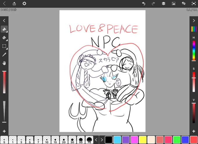Toggle fullscreen view icon
The image size is (198, 144).
pos(194,3)
